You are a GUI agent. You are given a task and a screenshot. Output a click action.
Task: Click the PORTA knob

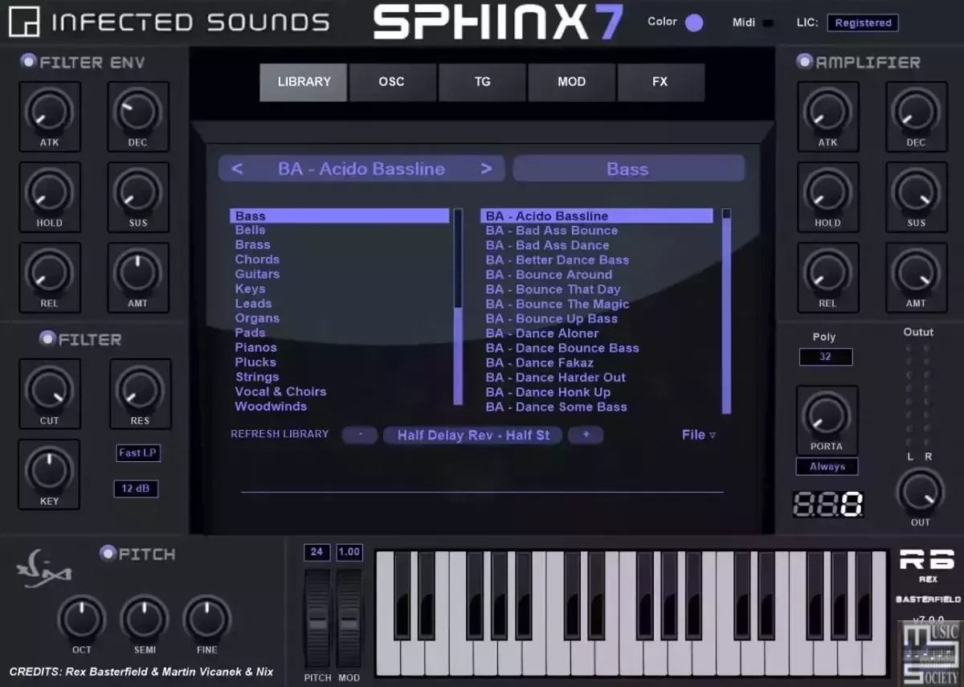(827, 415)
